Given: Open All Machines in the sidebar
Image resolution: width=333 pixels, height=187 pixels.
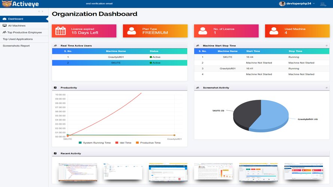Looking at the screenshot, I should coord(15,25).
